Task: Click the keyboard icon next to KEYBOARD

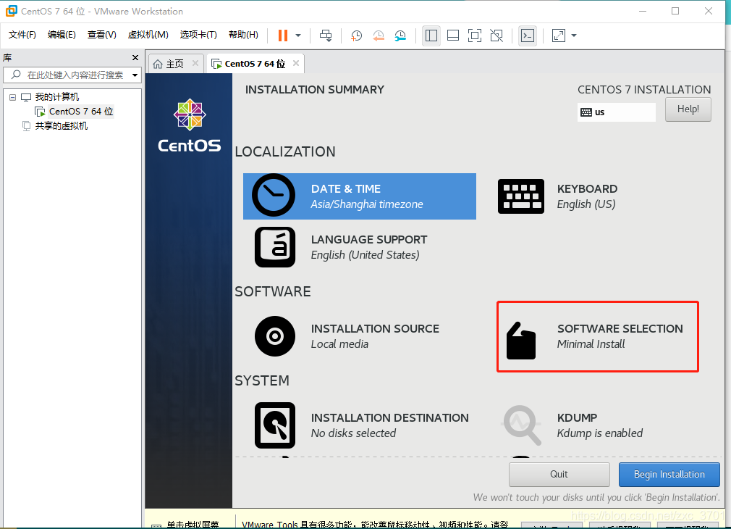Action: coord(520,196)
